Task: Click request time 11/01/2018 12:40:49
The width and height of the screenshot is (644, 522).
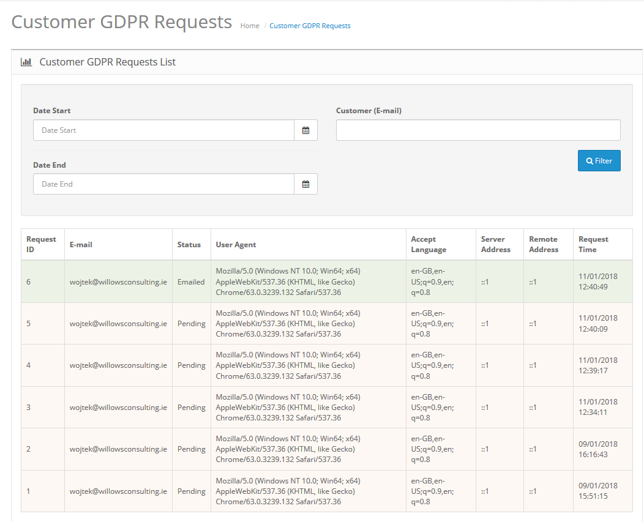Action: tap(598, 282)
